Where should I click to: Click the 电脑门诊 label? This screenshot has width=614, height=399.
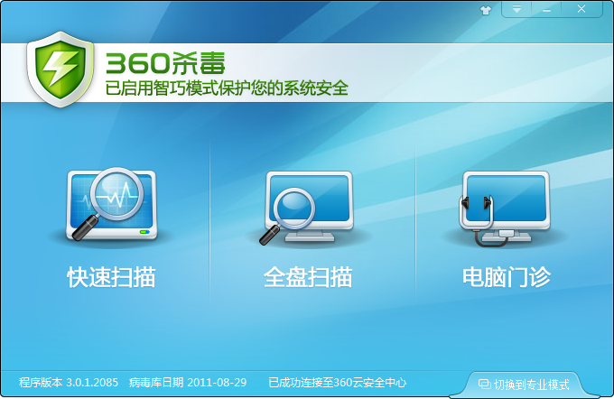pos(507,277)
